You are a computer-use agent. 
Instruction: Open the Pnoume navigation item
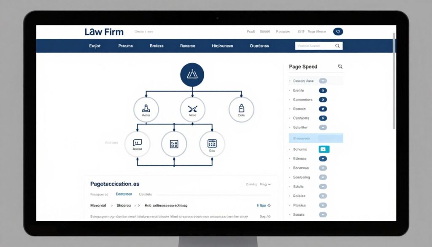[126, 46]
